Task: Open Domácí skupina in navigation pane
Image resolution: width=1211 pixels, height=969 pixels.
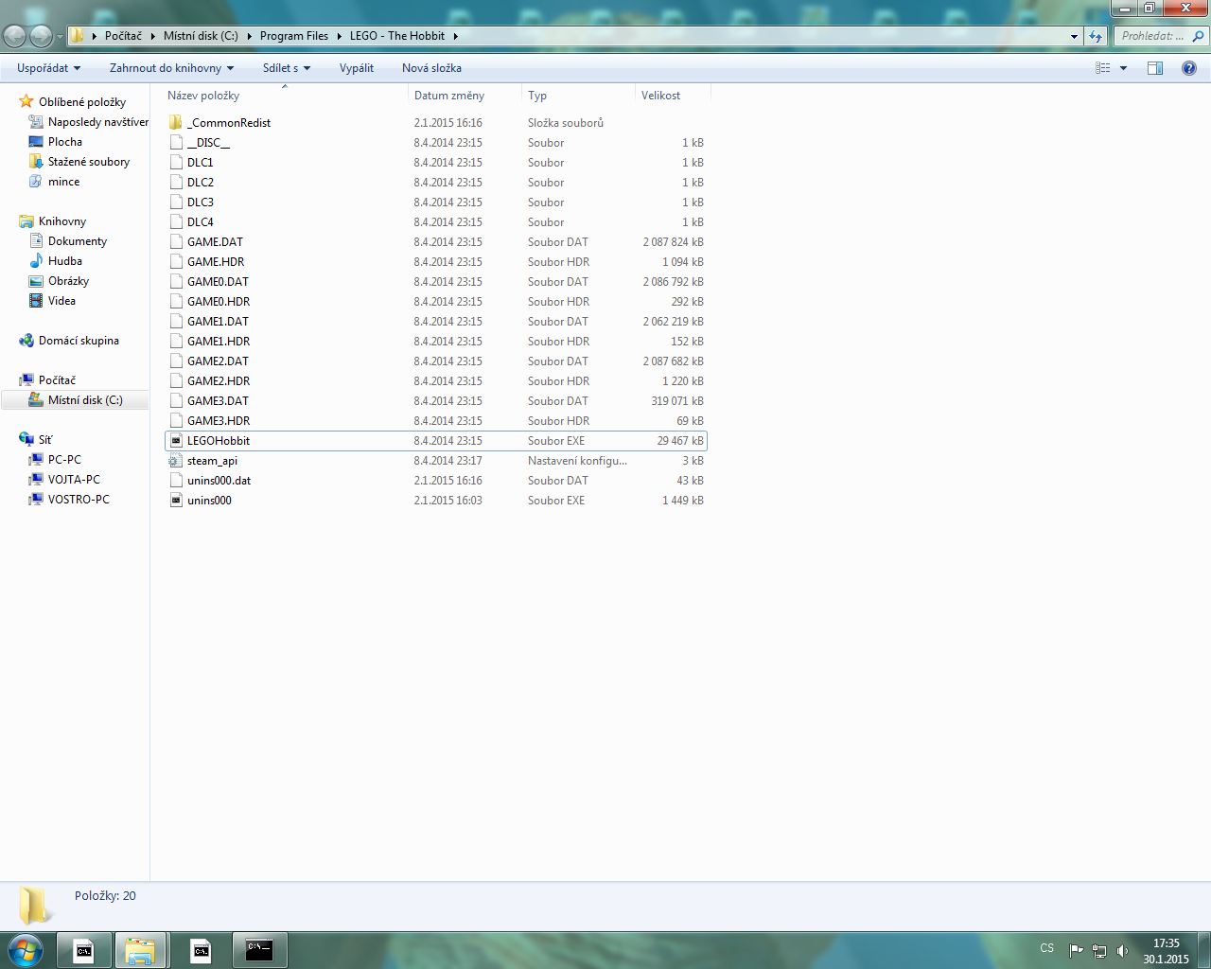Action: coord(79,341)
